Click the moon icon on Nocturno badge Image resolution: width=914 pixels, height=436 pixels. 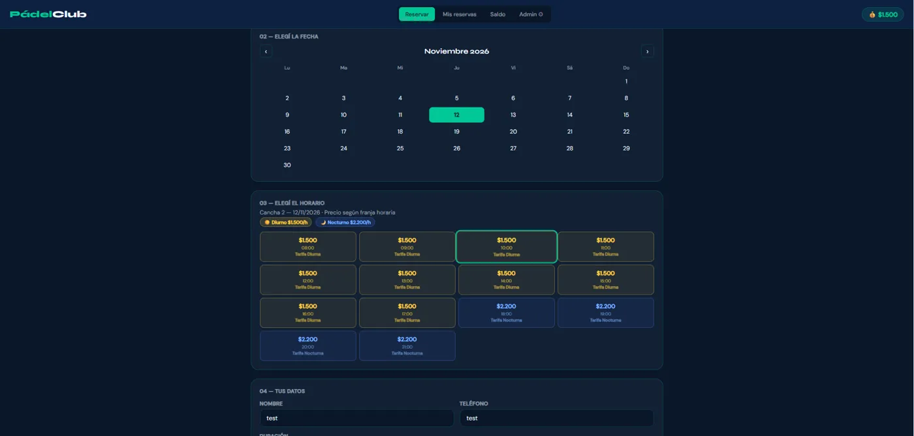pos(323,222)
